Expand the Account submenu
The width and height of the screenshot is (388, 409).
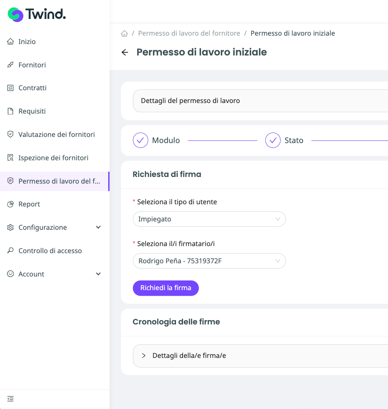(98, 274)
